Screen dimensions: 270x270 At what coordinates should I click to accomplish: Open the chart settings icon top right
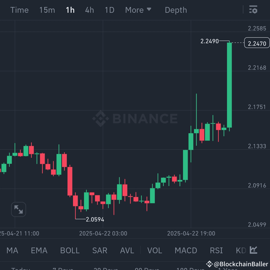253,10
